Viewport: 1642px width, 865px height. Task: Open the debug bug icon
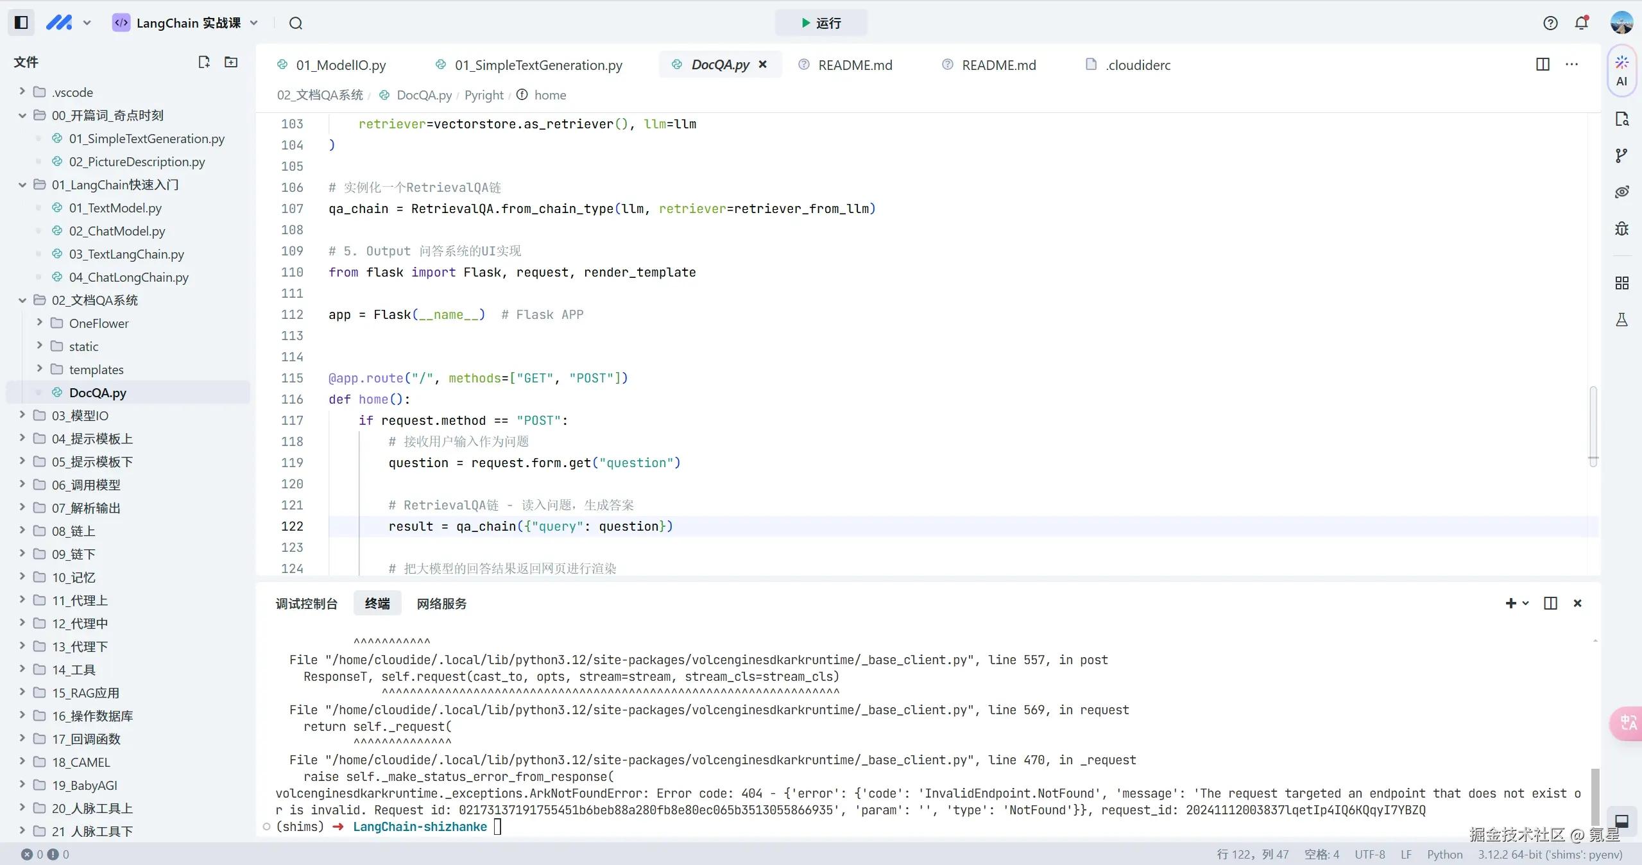(x=1621, y=228)
